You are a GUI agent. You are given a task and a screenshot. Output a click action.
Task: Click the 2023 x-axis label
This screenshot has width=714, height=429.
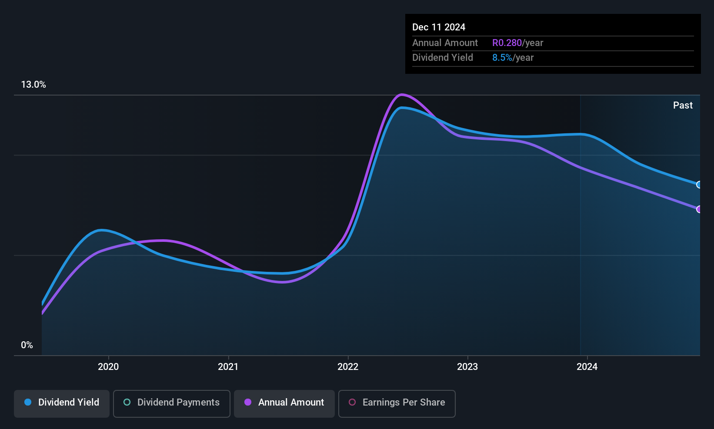[467, 367]
